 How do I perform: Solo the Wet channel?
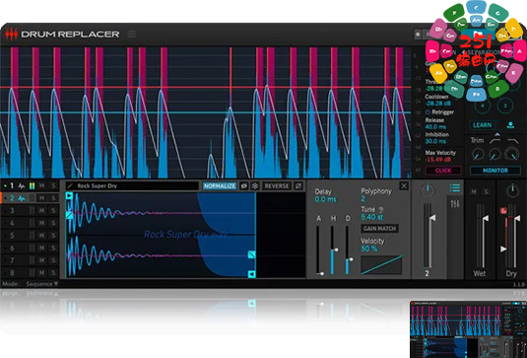click(x=486, y=192)
